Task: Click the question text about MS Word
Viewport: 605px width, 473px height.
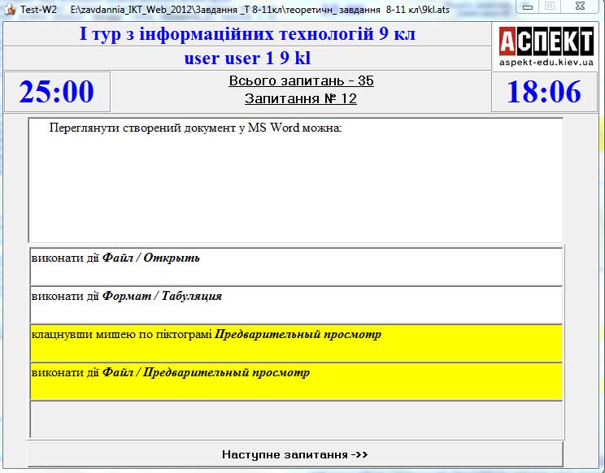Action: click(195, 128)
